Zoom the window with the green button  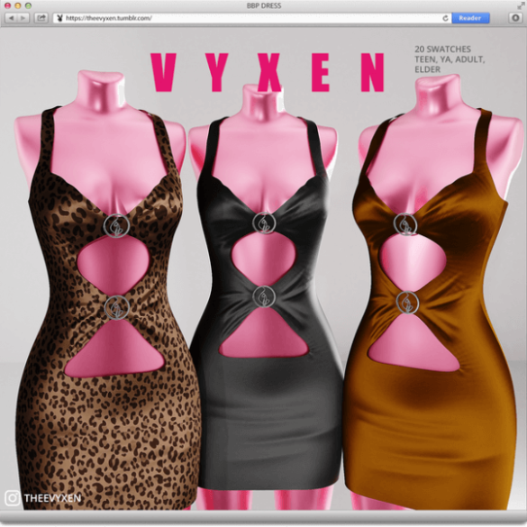tap(28, 5)
